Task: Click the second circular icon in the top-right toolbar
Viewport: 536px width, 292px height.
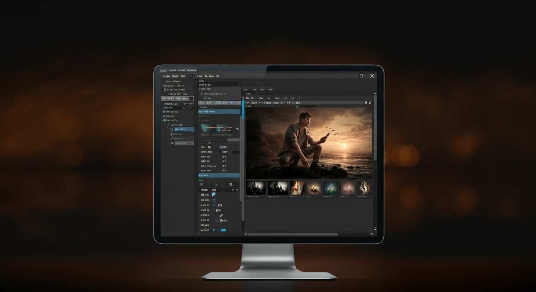Action: 370,103
